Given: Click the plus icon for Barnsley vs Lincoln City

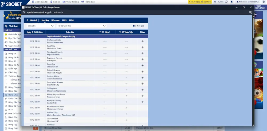Looking at the screenshot, I should [142, 65].
